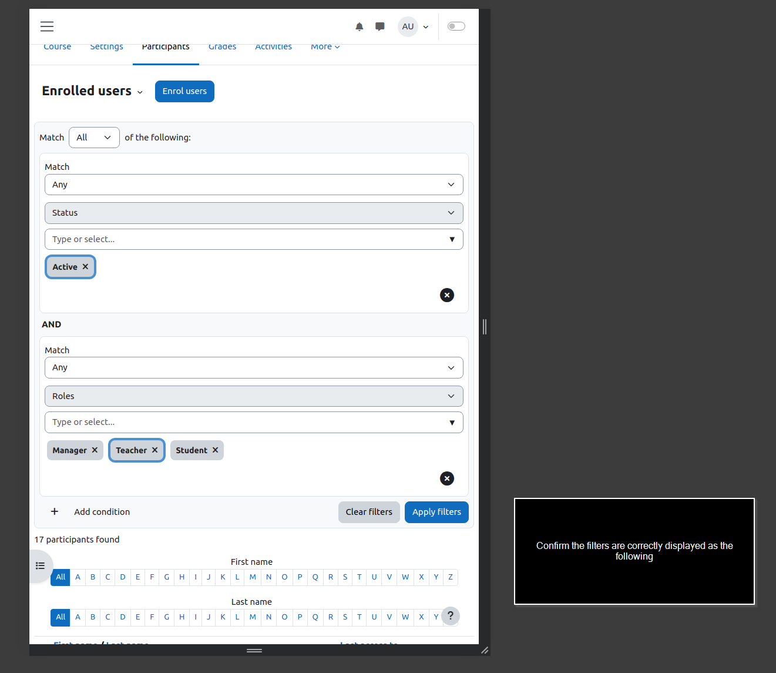This screenshot has width=776, height=673.
Task: Remove the Student role tag
Action: [215, 450]
